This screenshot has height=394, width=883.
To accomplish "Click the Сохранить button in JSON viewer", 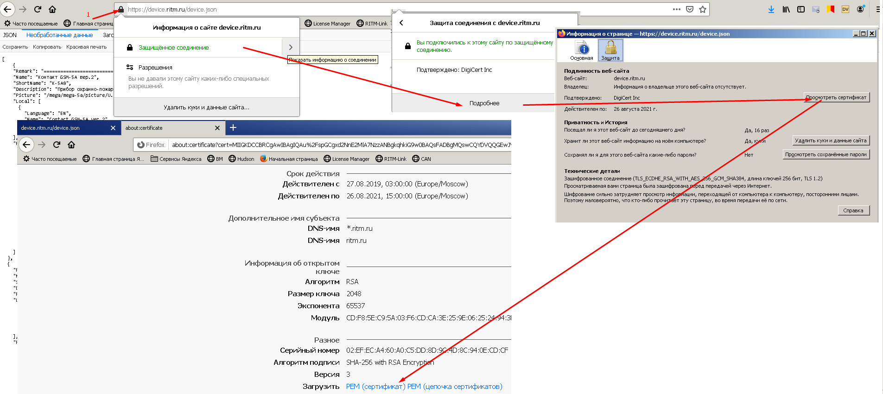I will coord(15,47).
